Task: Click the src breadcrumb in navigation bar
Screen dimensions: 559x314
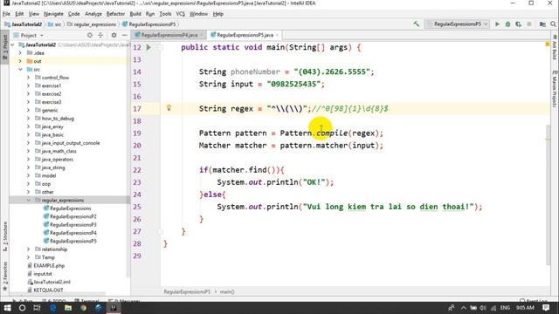Action: tap(54, 24)
